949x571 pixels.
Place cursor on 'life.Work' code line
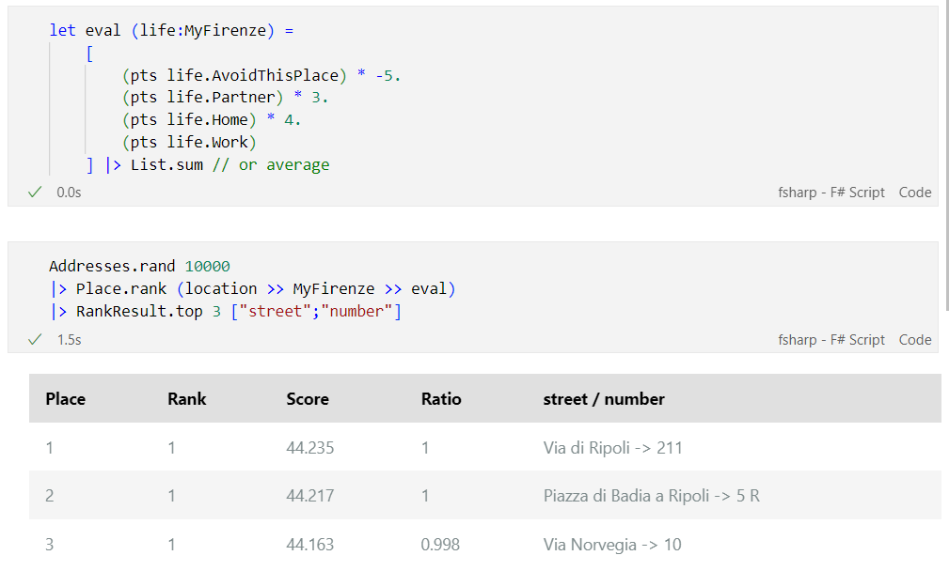(x=189, y=142)
